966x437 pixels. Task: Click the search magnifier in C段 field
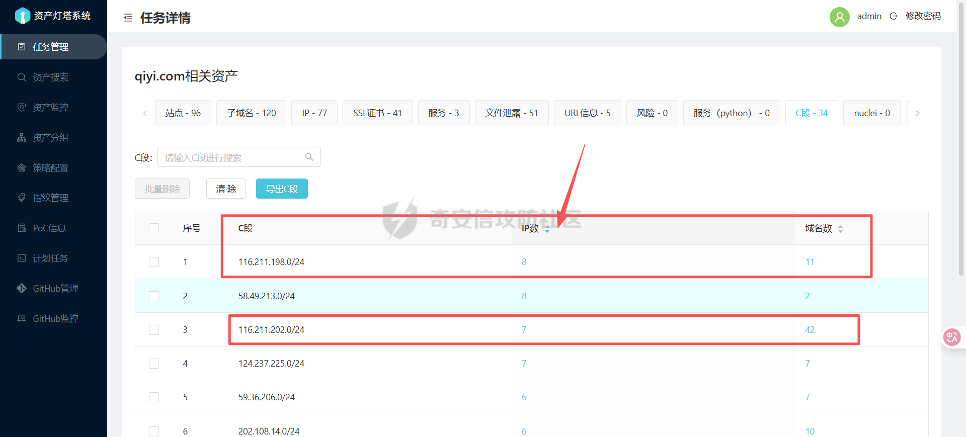coord(309,157)
